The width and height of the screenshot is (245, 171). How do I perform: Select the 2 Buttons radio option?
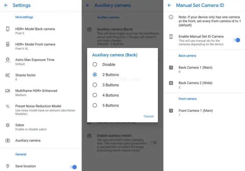95,74
